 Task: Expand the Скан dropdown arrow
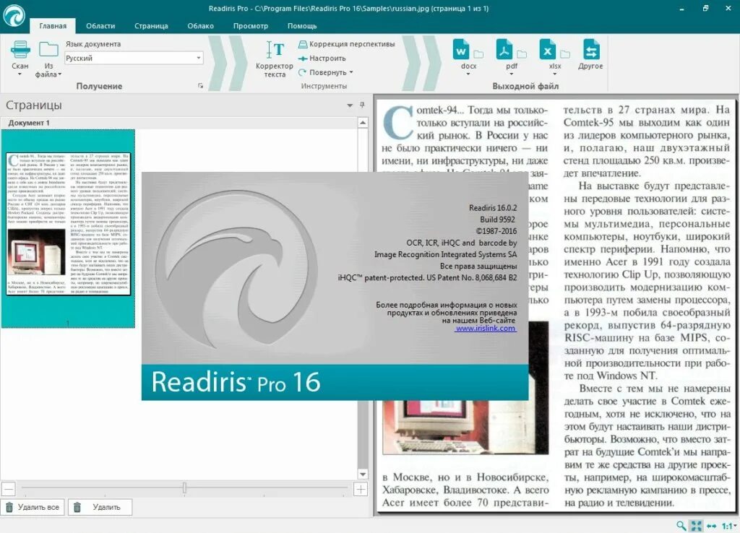pyautogui.click(x=20, y=74)
